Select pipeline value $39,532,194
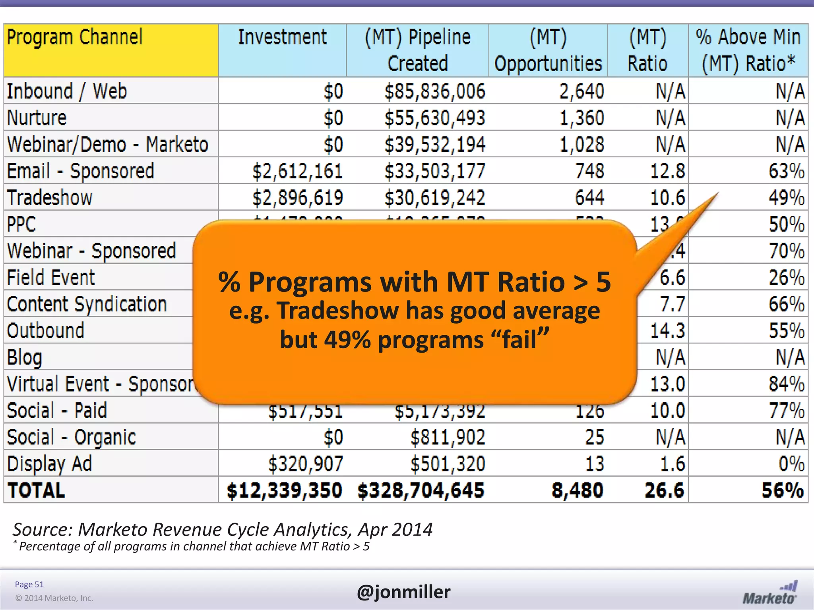Viewport: 814px width, 610px height. 435,145
